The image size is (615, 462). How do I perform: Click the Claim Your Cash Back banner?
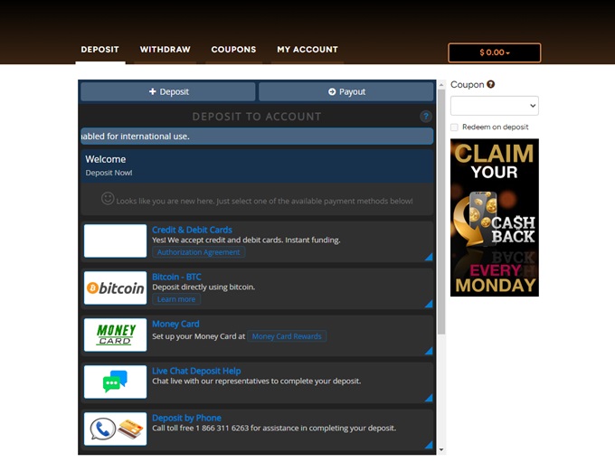494,217
